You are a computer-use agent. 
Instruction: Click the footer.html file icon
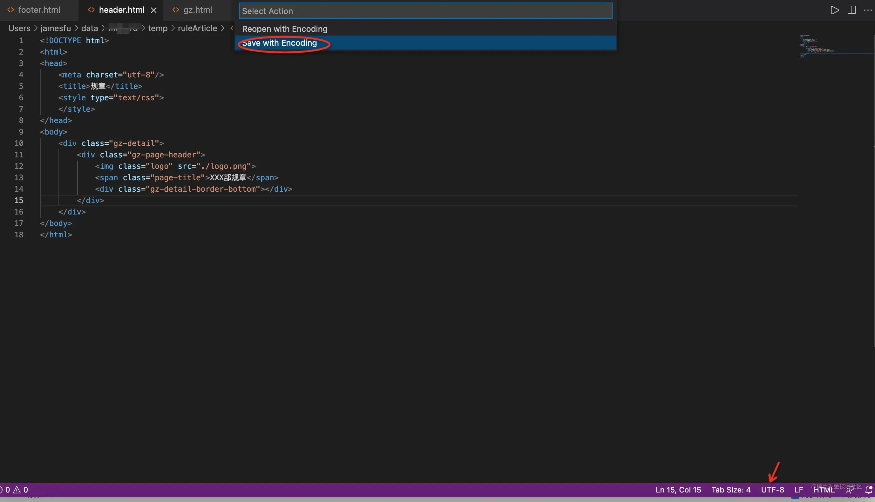point(11,10)
